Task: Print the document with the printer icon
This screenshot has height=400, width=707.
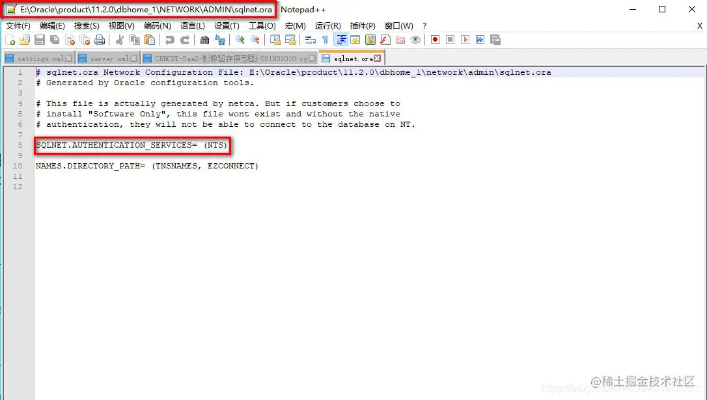Action: [100, 40]
